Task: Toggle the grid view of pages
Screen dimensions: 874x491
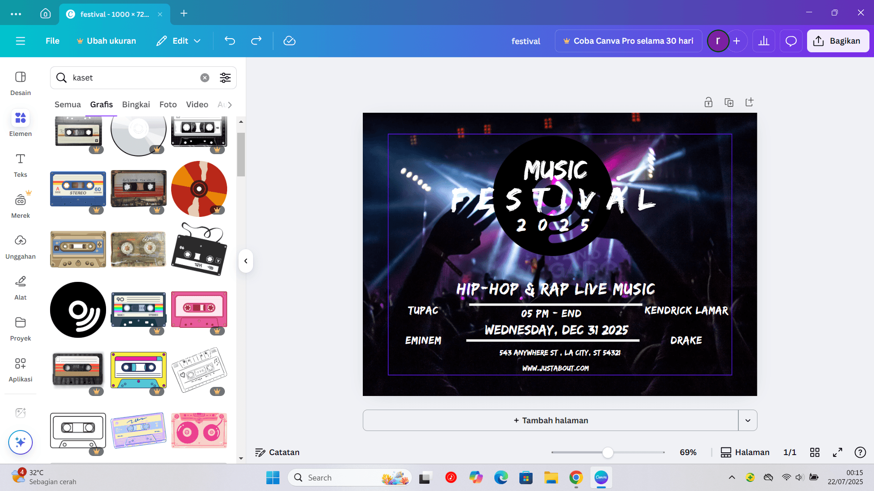Action: pyautogui.click(x=815, y=452)
